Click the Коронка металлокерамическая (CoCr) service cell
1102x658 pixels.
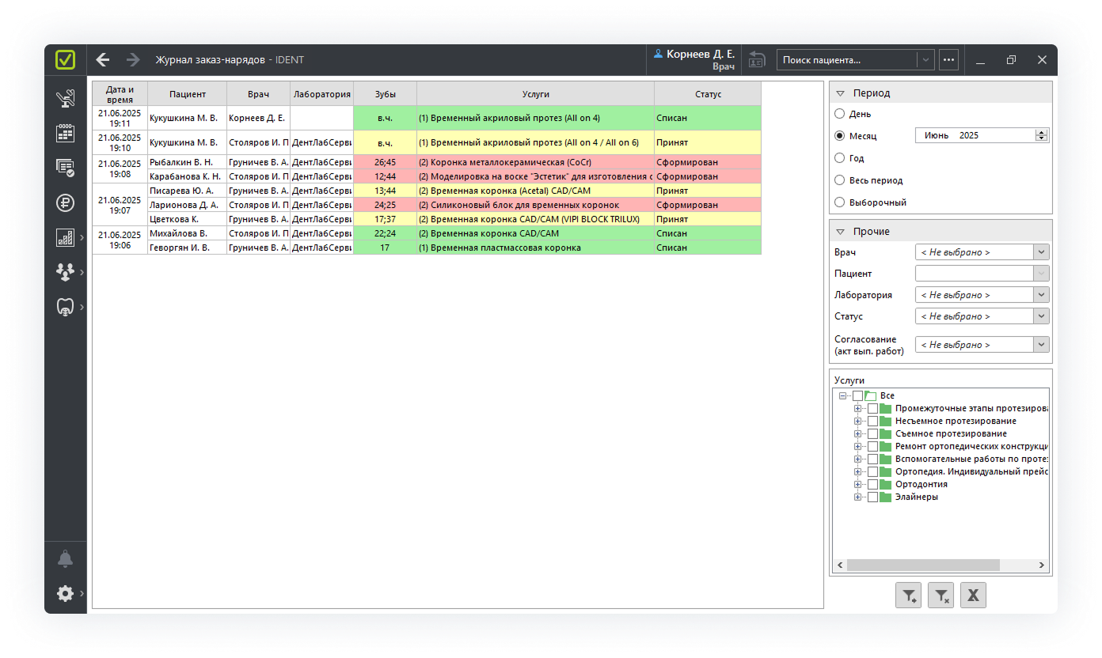pyautogui.click(x=535, y=162)
